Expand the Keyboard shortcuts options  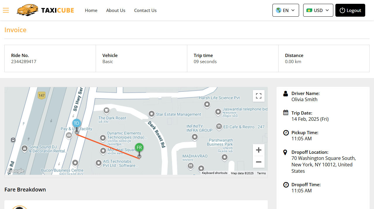click(214, 173)
